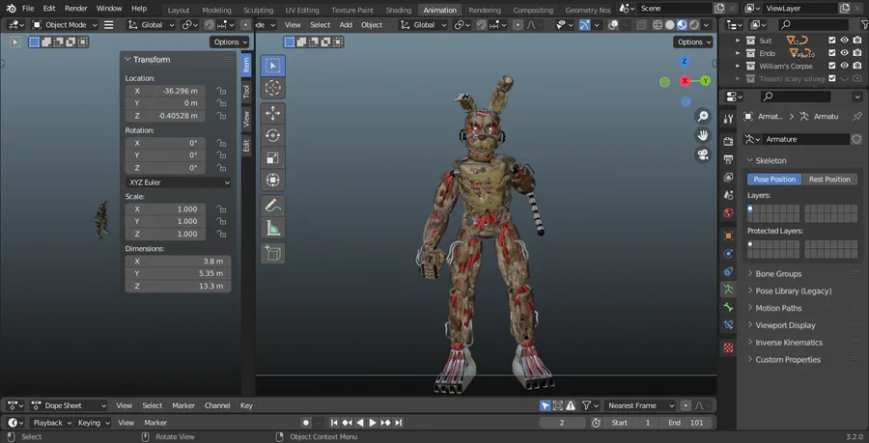
Task: Select the Annotate pencil tool
Action: (x=272, y=206)
